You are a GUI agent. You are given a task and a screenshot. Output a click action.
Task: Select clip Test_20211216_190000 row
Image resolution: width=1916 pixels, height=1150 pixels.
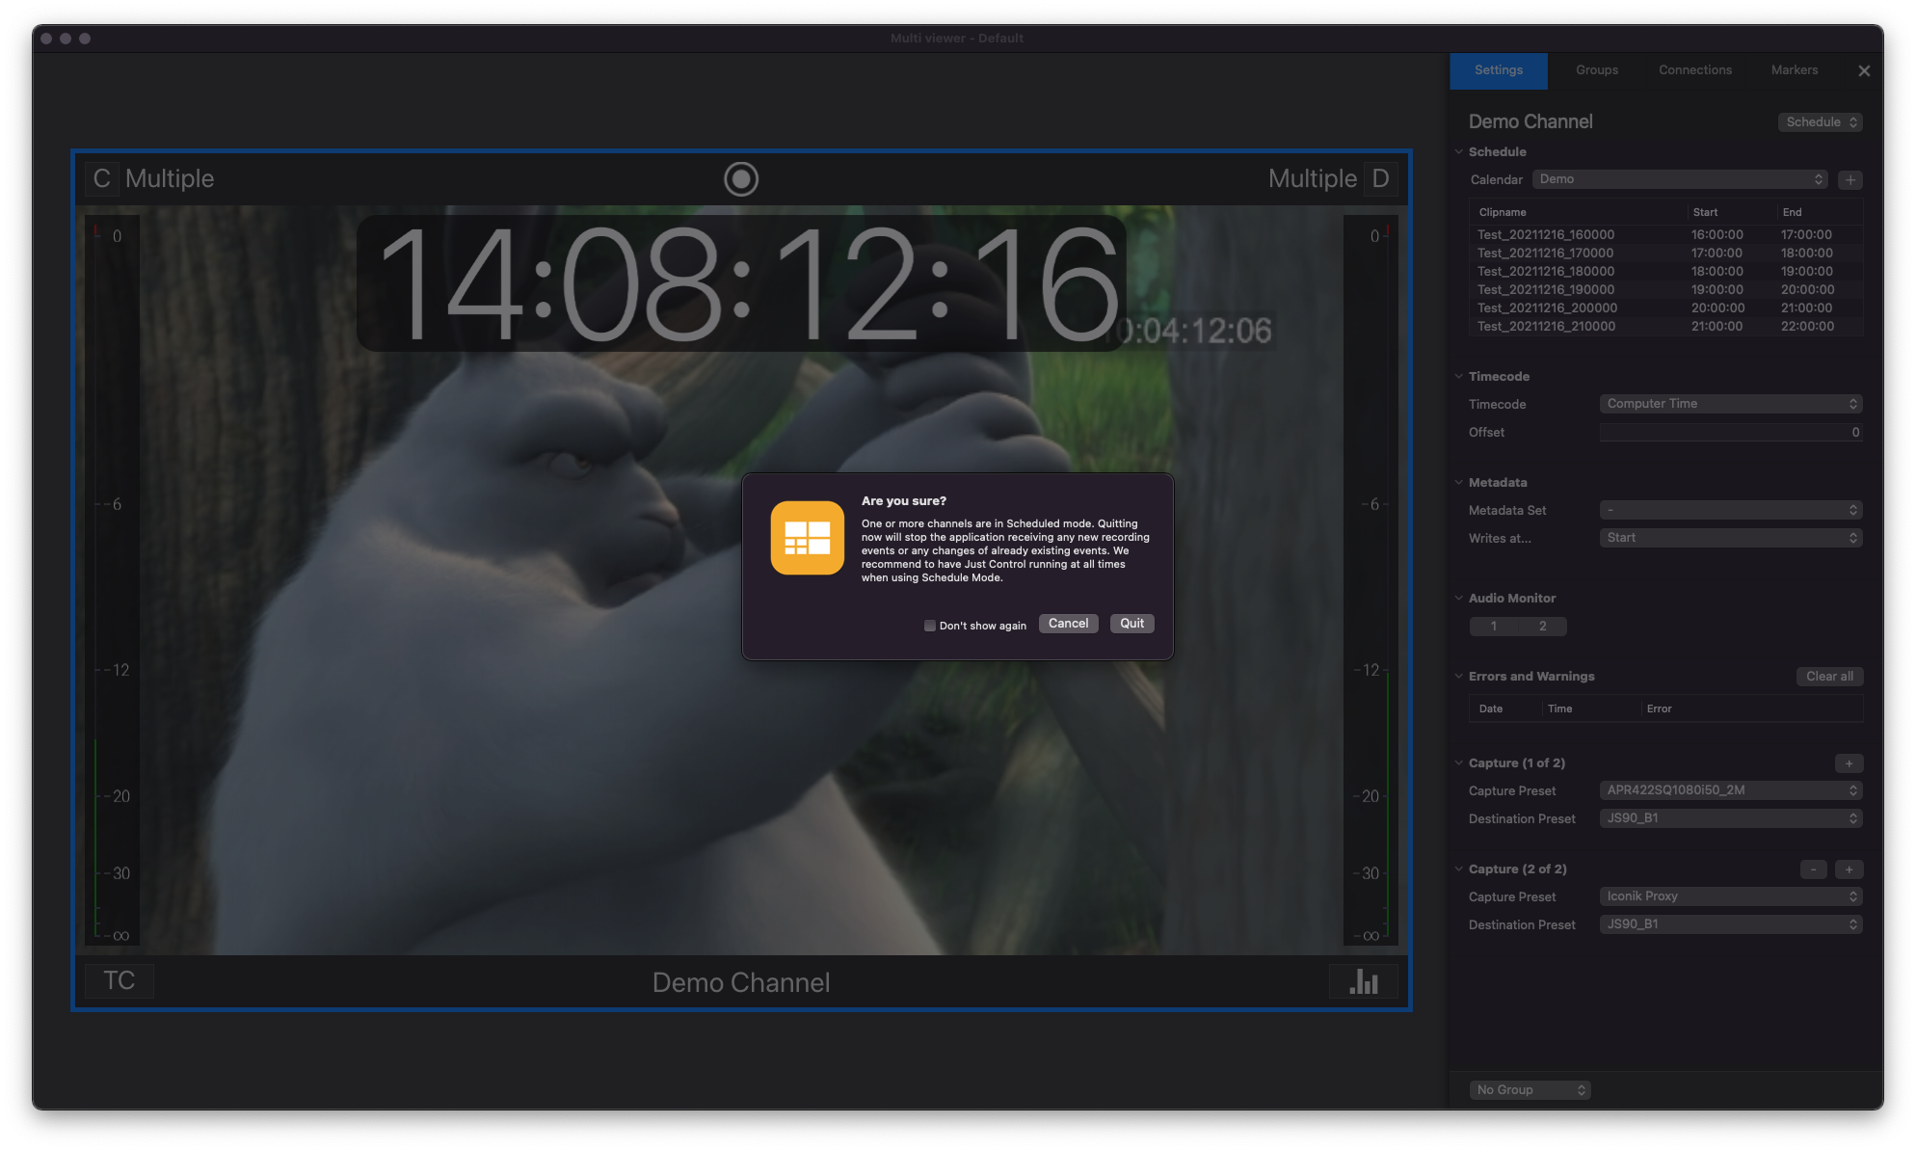(1666, 290)
